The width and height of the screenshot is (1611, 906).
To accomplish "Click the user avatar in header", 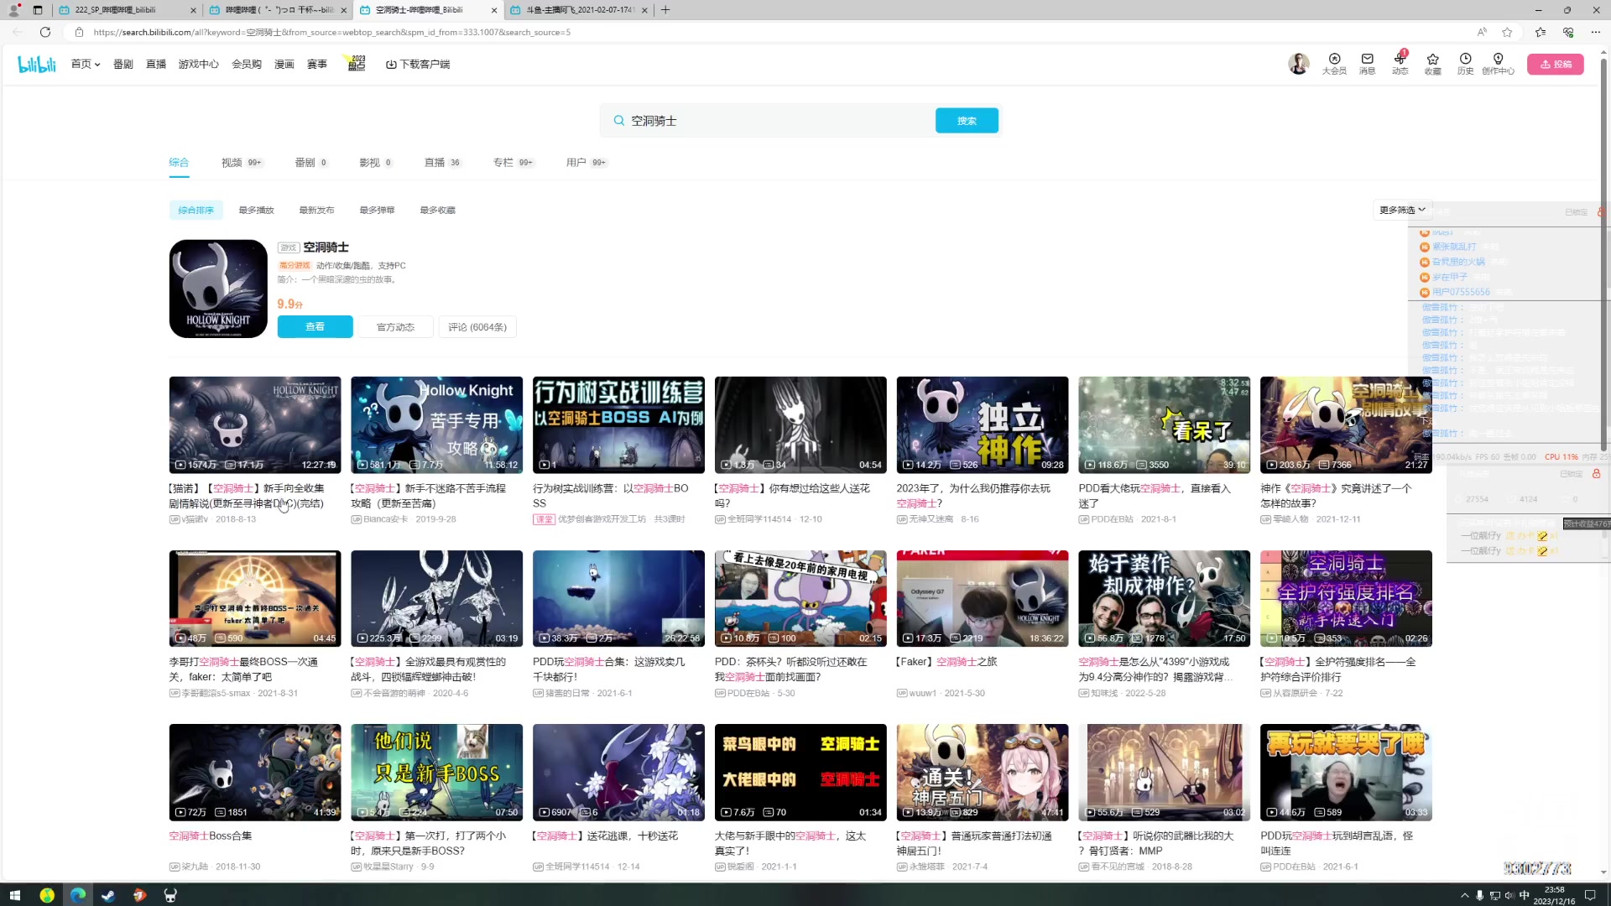I will click(1298, 64).
